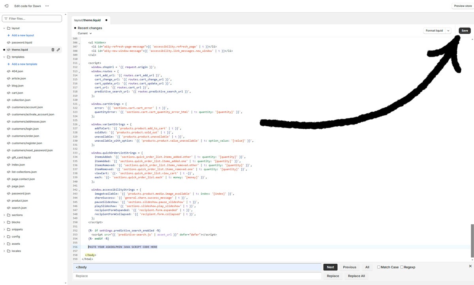Collapse the layout folder
This screenshot has width=474, height=285.
click(4, 28)
